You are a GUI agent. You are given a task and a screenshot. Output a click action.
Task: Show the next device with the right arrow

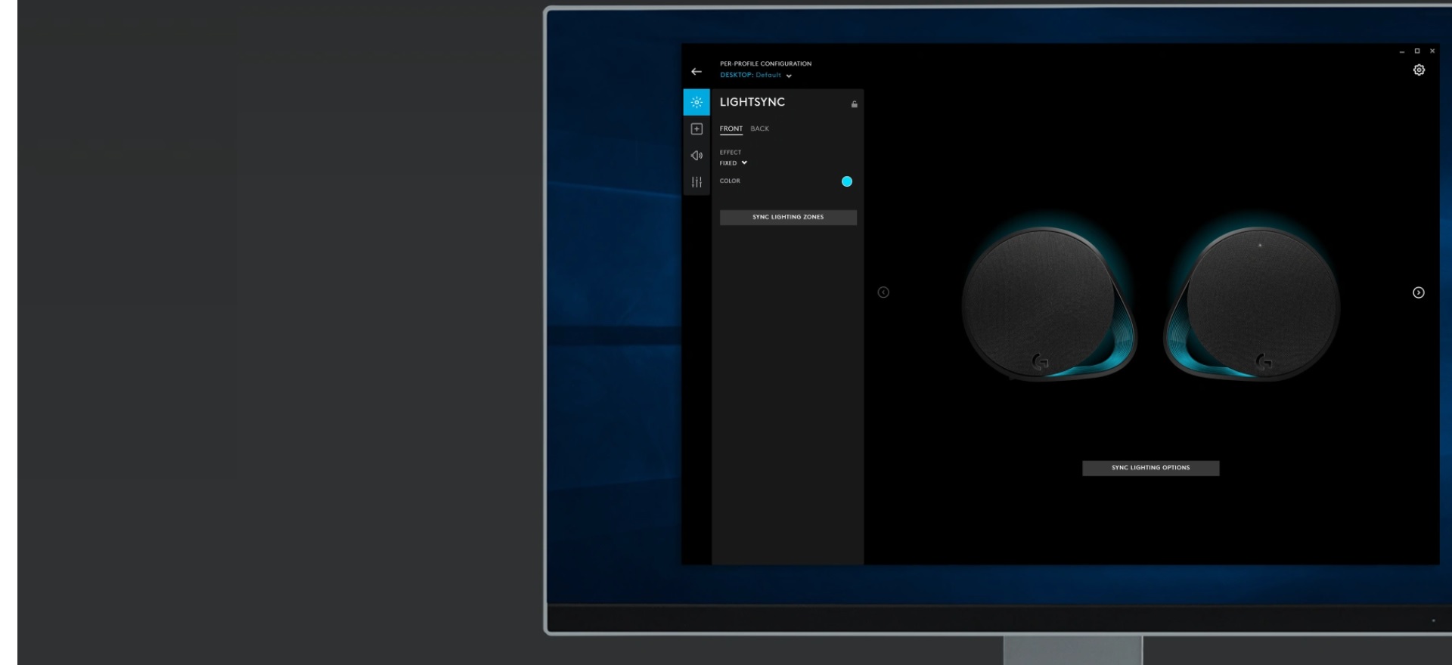[x=1419, y=292]
